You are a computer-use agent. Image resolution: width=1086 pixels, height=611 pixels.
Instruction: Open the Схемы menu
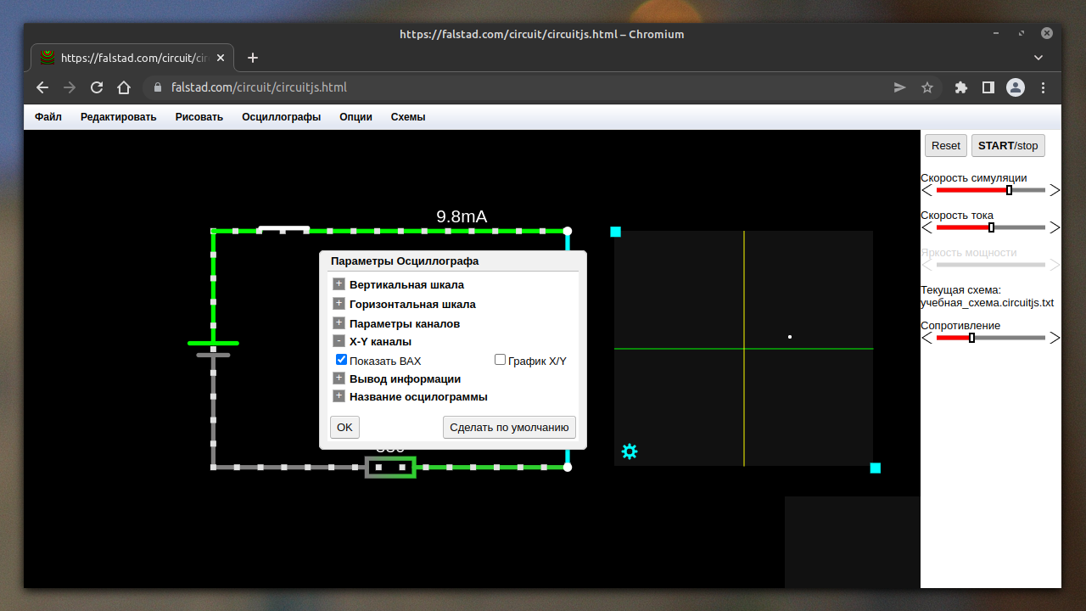tap(407, 117)
